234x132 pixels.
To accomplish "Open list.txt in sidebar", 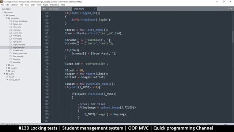I will [11, 77].
